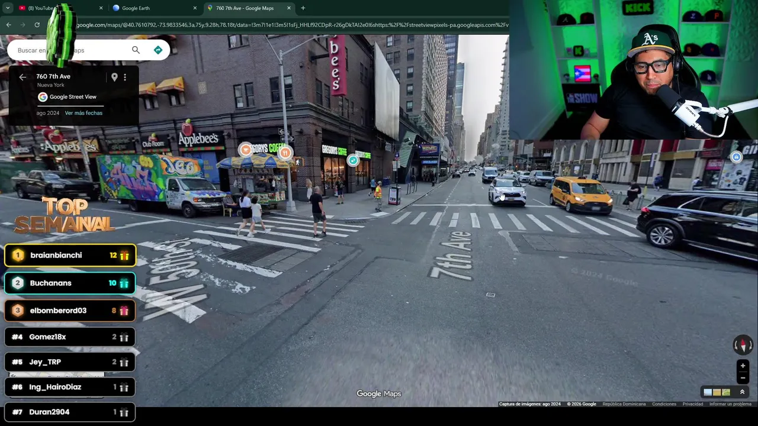
Task: Click 'Captura de imágenes: ago 2024' text
Action: click(x=529, y=404)
